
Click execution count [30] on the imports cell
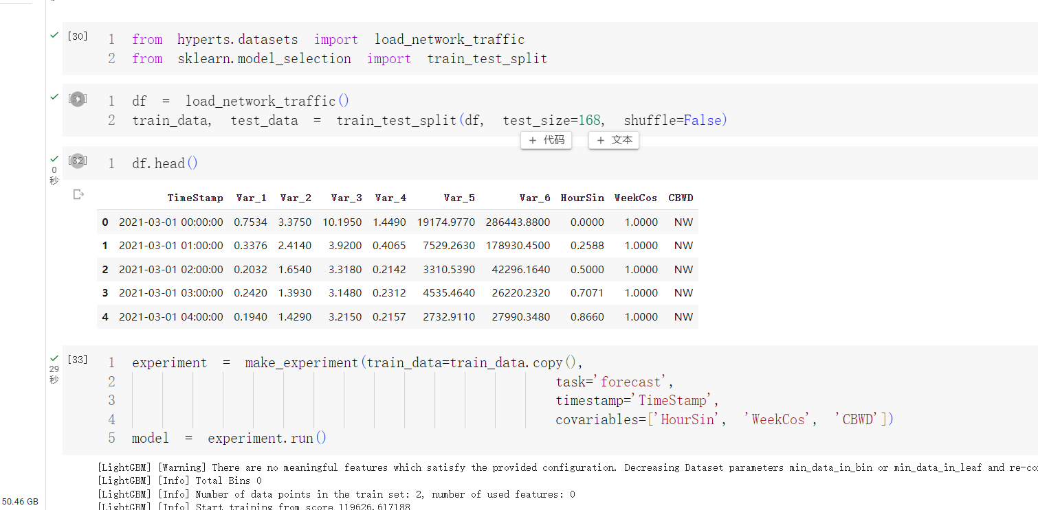pos(78,36)
